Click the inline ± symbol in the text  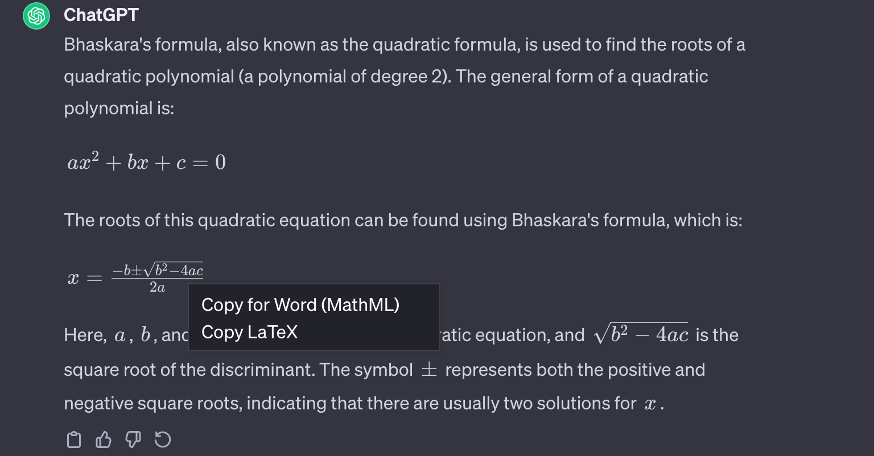[x=428, y=370]
